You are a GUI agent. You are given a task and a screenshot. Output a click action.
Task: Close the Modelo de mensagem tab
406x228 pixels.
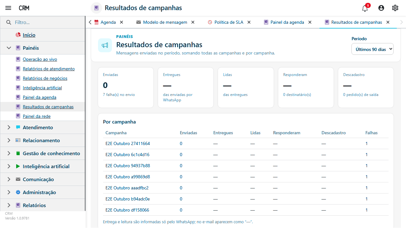point(193,22)
